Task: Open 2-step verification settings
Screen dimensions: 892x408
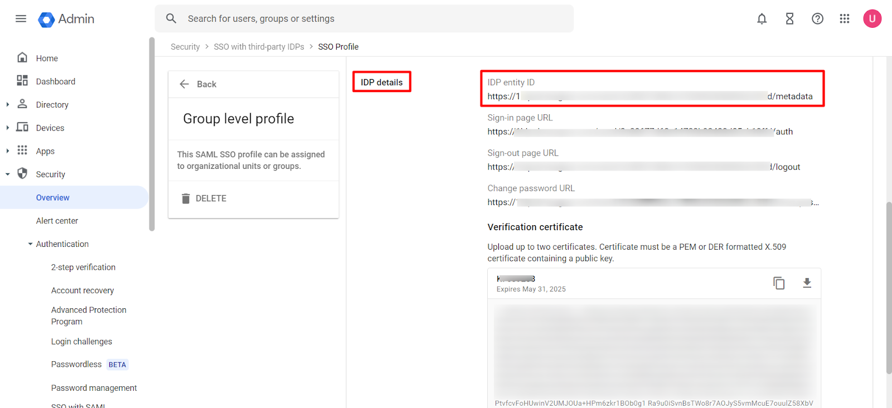Action: tap(83, 267)
